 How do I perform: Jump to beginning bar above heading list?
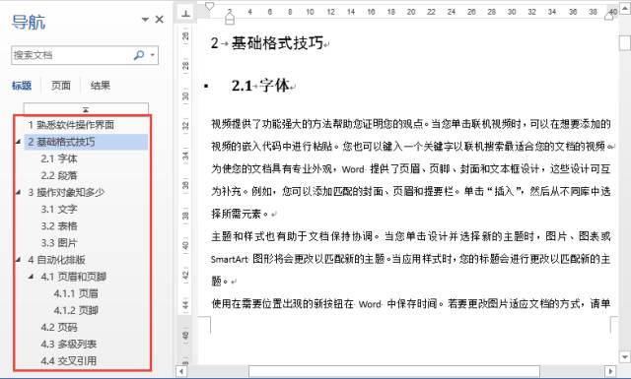point(86,108)
